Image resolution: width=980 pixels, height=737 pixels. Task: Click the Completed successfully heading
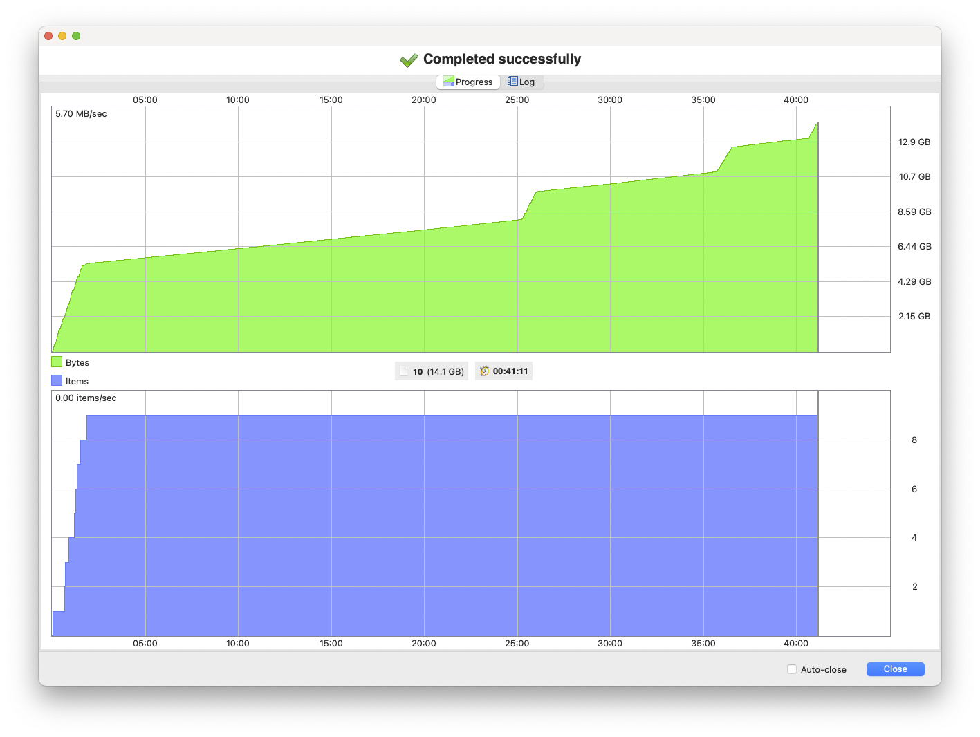click(502, 59)
